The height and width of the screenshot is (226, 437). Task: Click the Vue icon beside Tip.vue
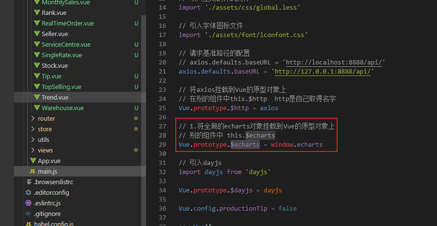(x=37, y=76)
